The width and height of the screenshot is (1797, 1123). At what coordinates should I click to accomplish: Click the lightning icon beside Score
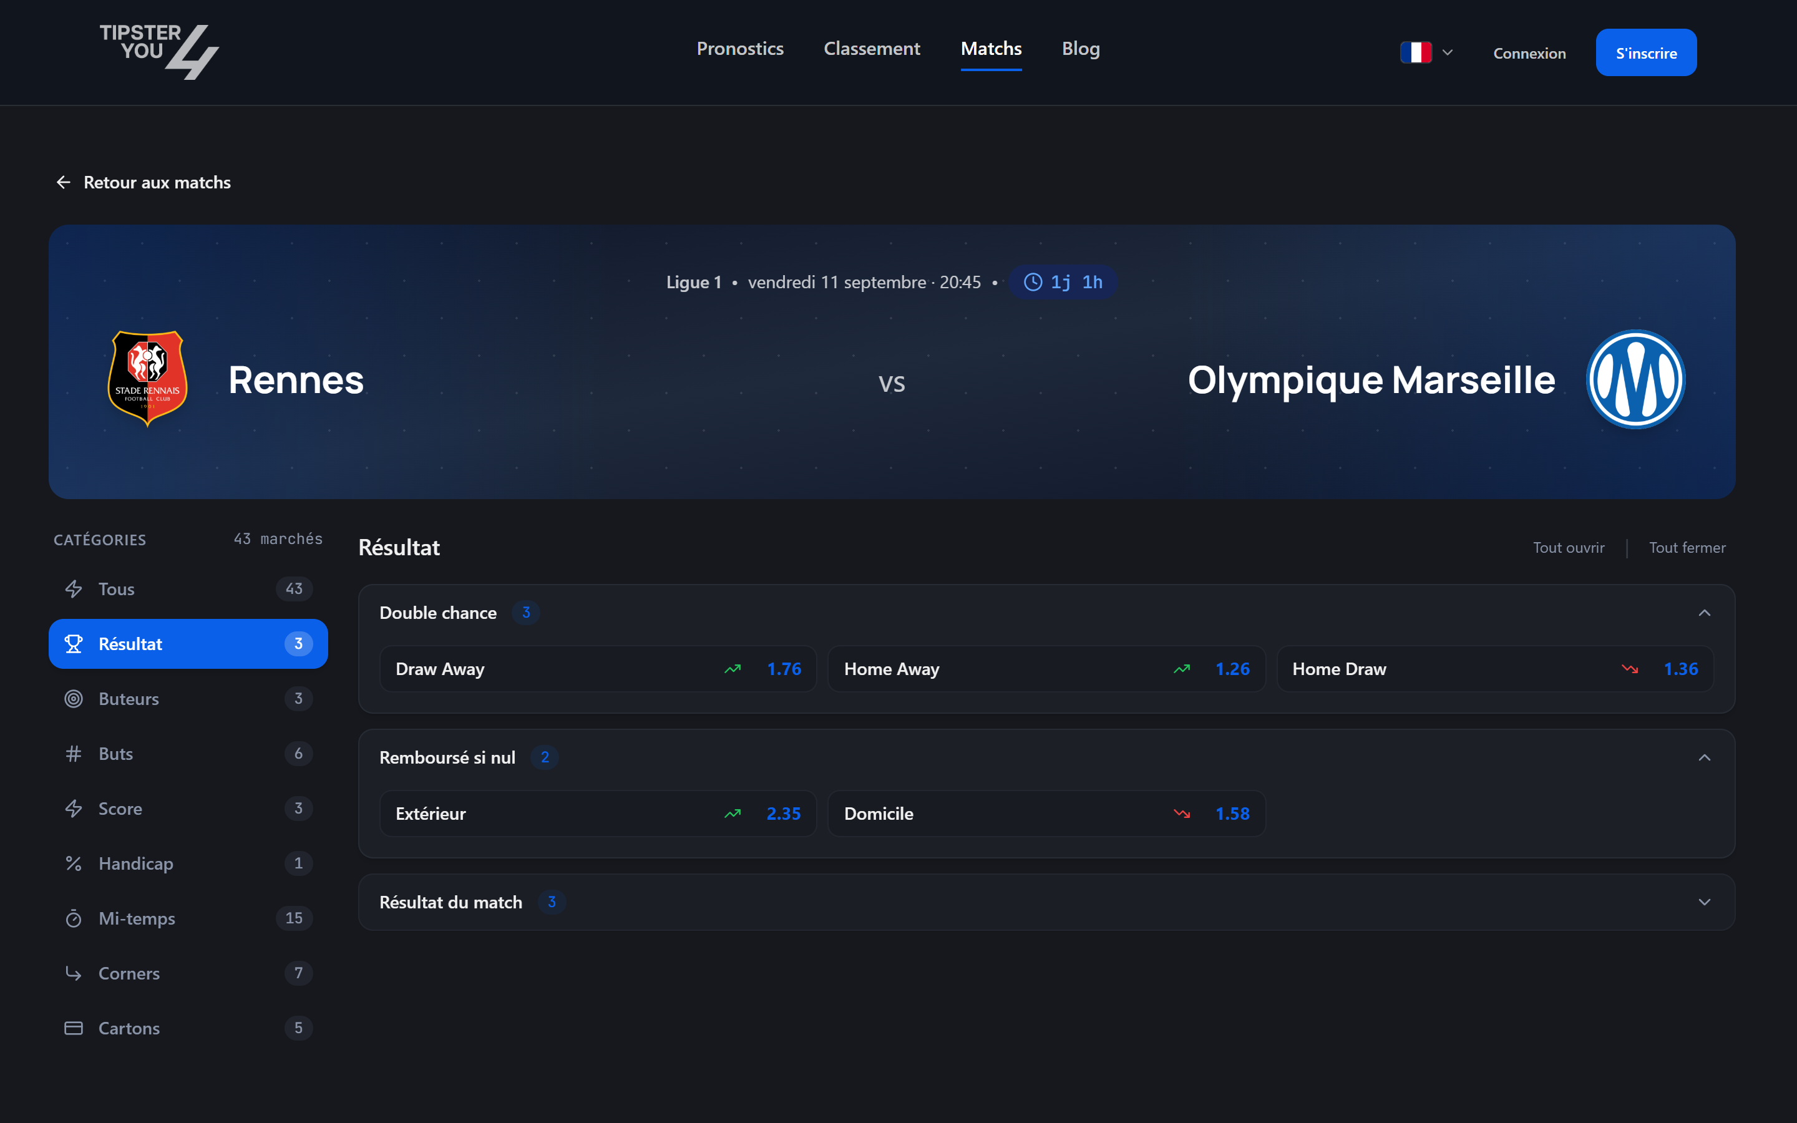(74, 809)
